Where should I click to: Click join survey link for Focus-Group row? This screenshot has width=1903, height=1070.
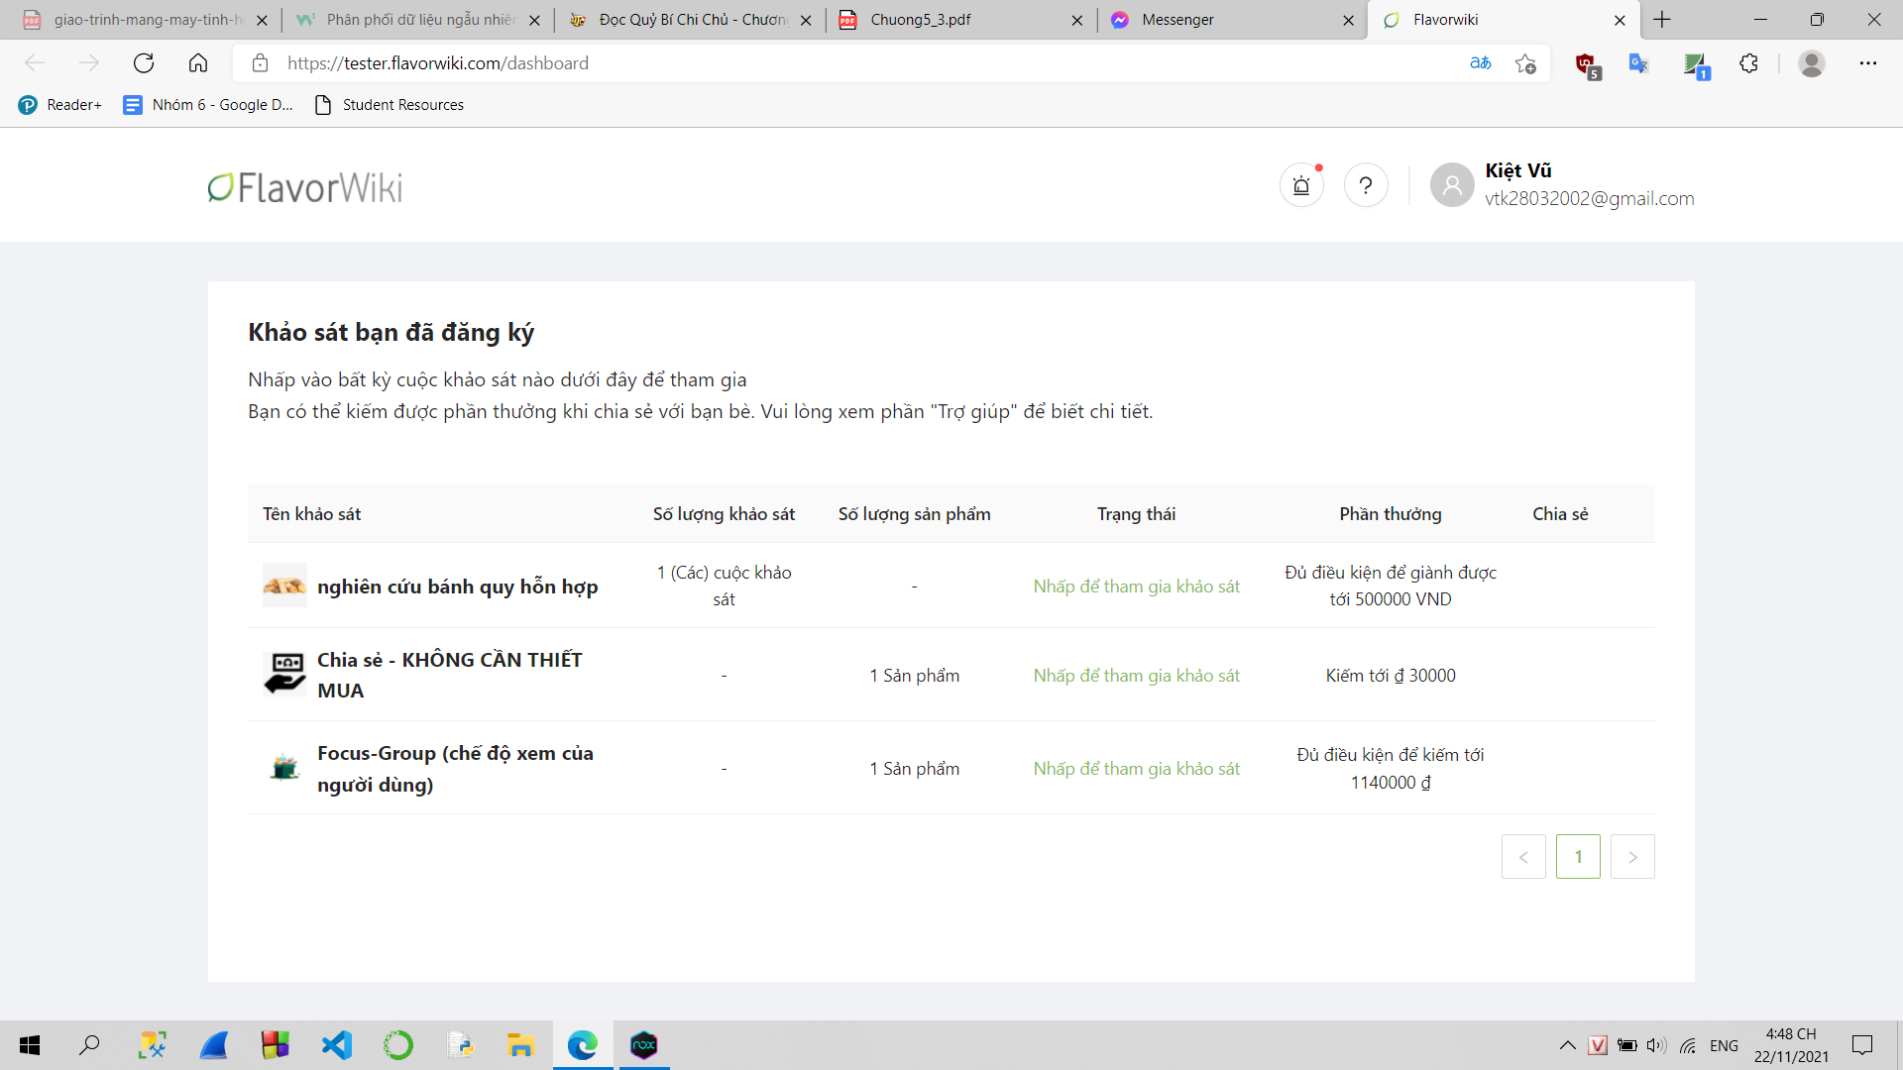1136,769
